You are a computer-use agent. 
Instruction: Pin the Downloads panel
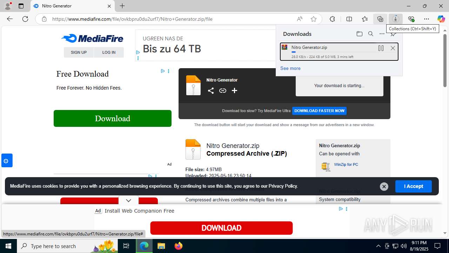click(x=393, y=34)
